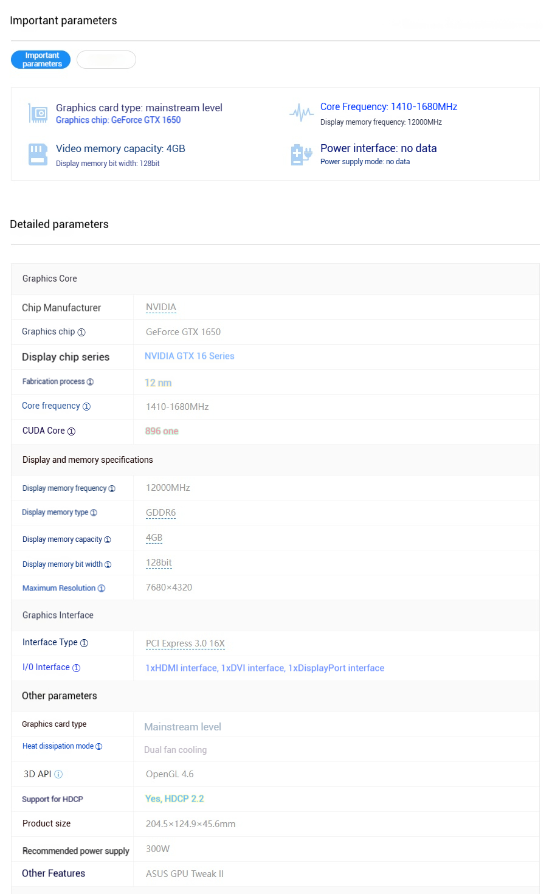Click Power interface: no data summary
This screenshot has height=894, width=552.
378,148
